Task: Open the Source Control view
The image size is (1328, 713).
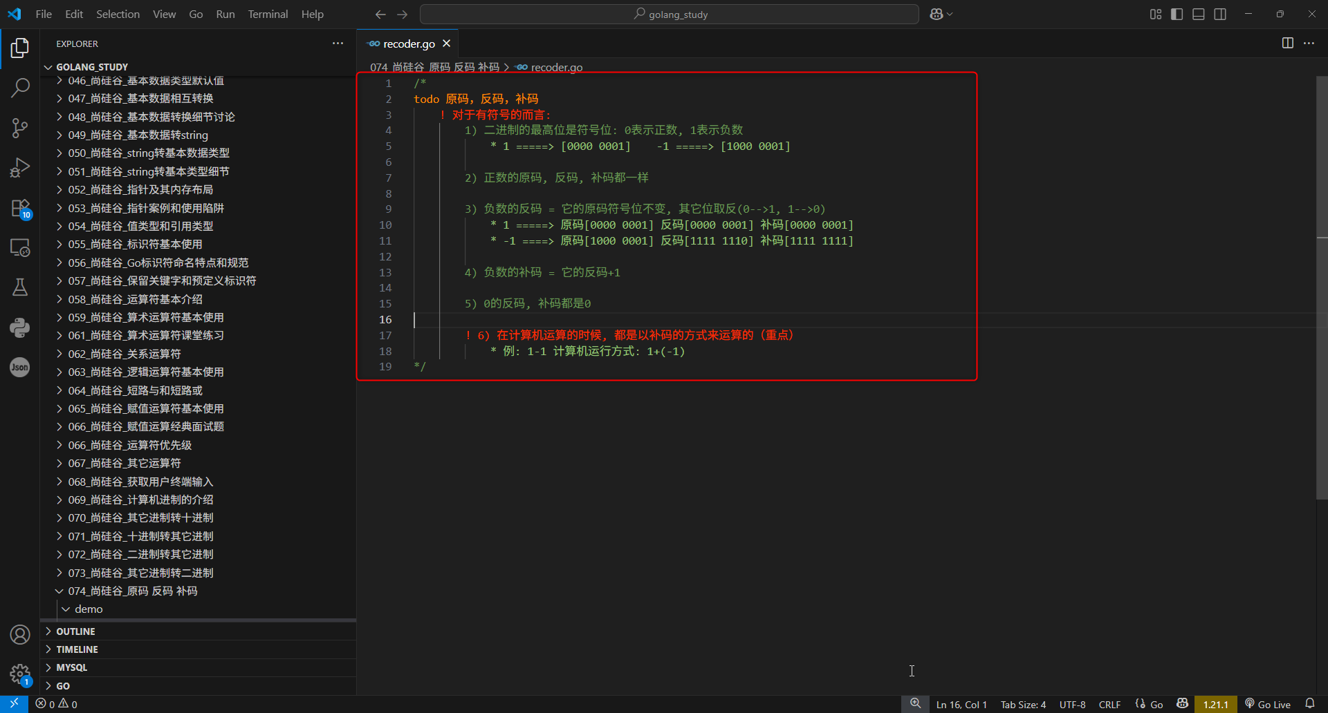Action: coord(20,128)
